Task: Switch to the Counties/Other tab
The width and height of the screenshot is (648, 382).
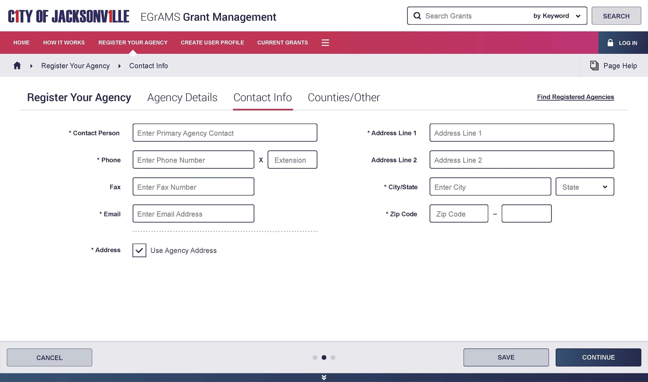Action: click(343, 98)
